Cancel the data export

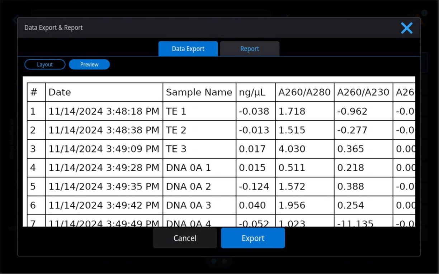point(185,238)
